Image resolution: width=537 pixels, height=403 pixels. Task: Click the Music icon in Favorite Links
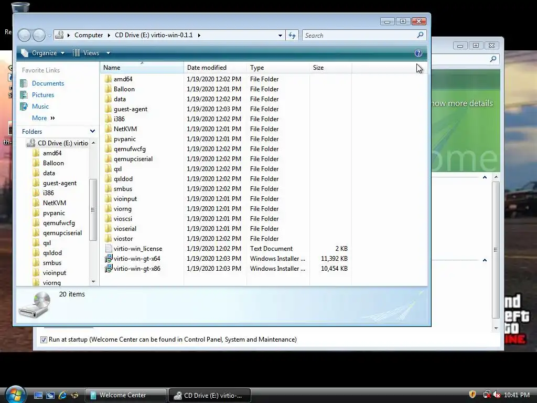24,107
